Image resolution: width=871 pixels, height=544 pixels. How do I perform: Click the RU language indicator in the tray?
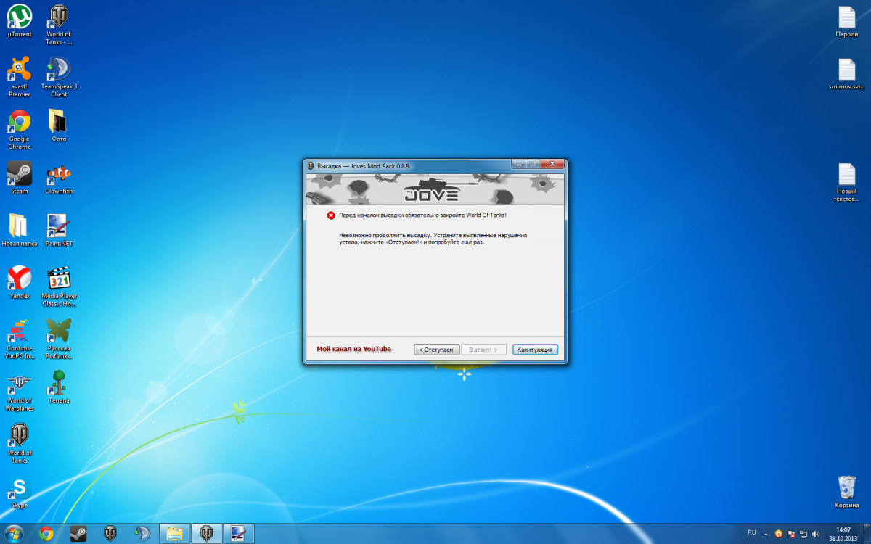[x=751, y=533]
